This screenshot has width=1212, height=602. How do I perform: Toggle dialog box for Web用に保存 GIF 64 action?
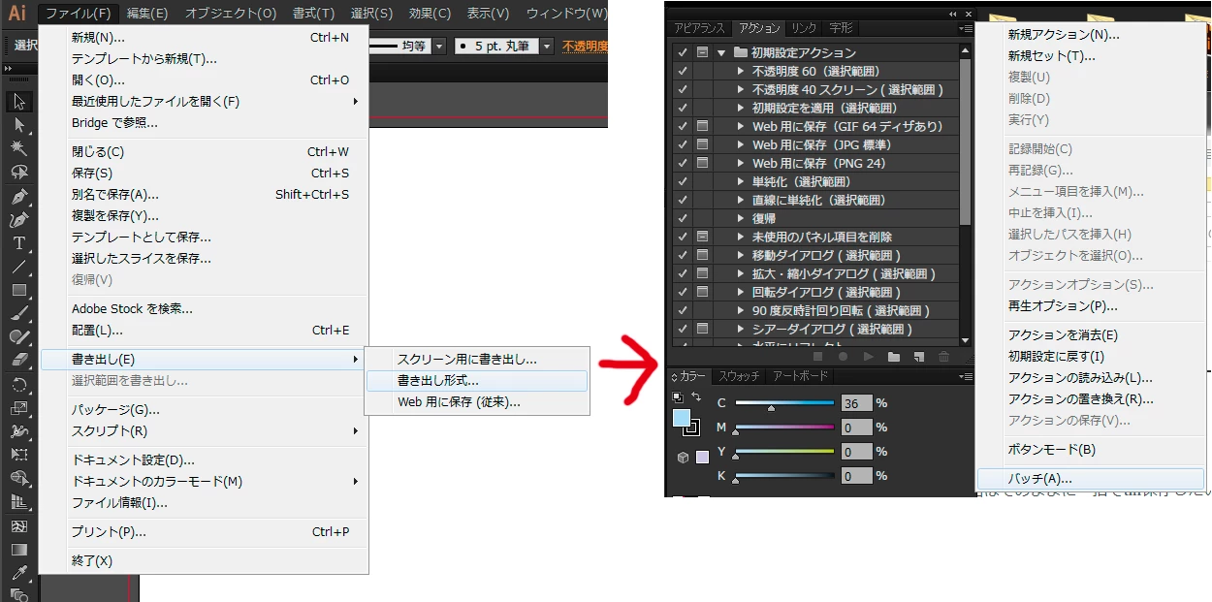point(703,126)
